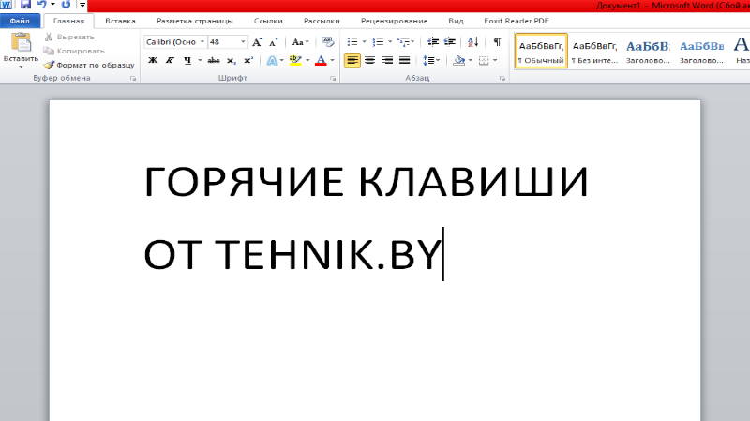Apply the Обычный style
This screenshot has height=421, width=750.
[x=541, y=51]
